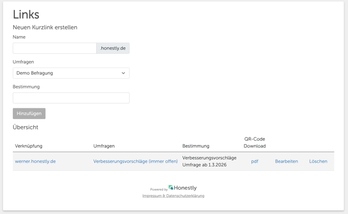Click the Links page heading

[26, 15]
